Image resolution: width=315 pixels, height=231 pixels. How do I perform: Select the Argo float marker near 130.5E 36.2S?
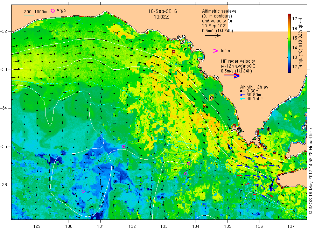pos(83,191)
